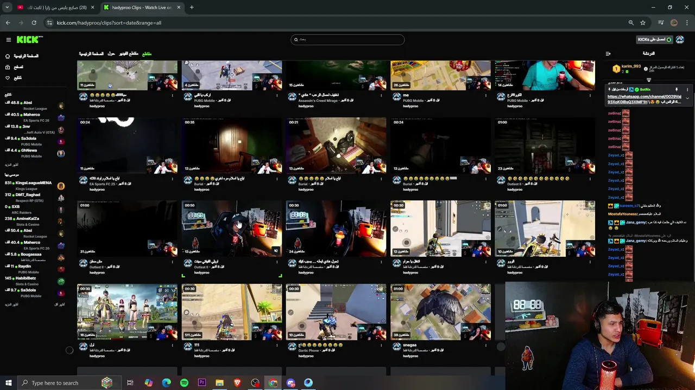Click the search magnifier icon in Kick search
The height and width of the screenshot is (390, 695).
point(296,40)
